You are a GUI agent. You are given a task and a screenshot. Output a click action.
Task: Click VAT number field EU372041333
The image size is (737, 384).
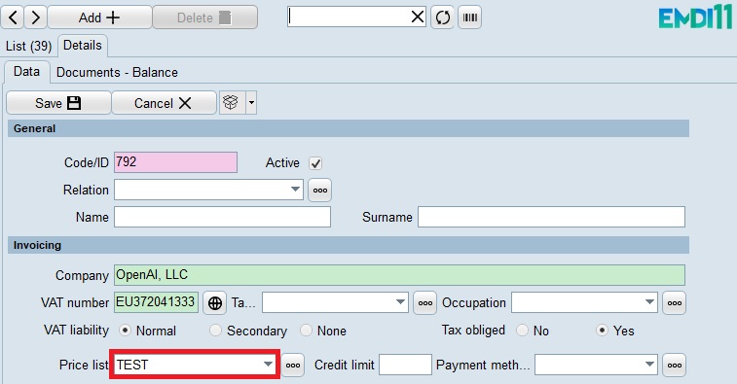(156, 302)
